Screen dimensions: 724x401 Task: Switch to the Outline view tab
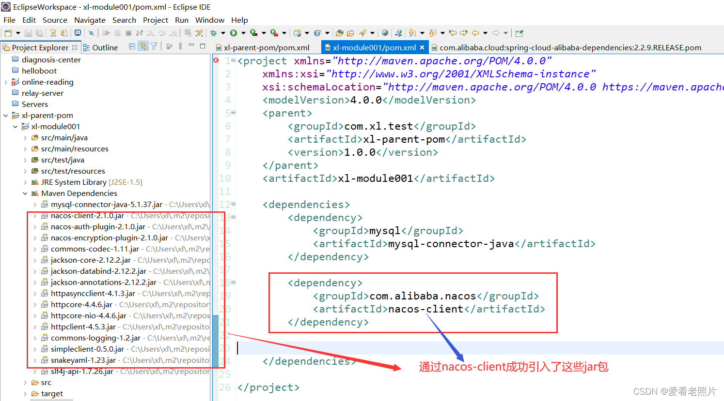(100, 47)
